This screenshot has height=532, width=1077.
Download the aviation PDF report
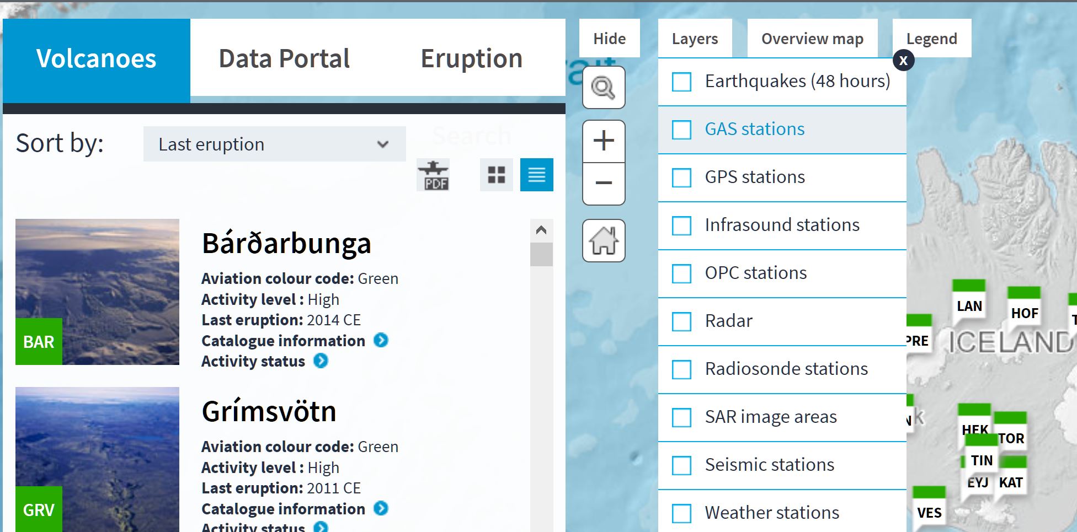tap(433, 175)
